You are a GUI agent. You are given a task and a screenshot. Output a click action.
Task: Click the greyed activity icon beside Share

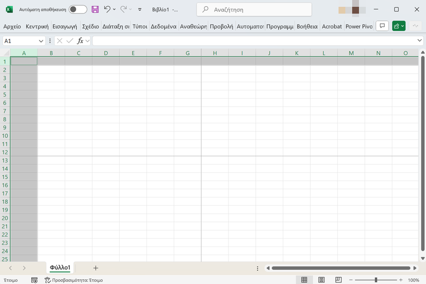tap(415, 26)
